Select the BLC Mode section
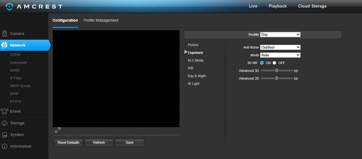The width and height of the screenshot is (362, 159). (x=196, y=60)
